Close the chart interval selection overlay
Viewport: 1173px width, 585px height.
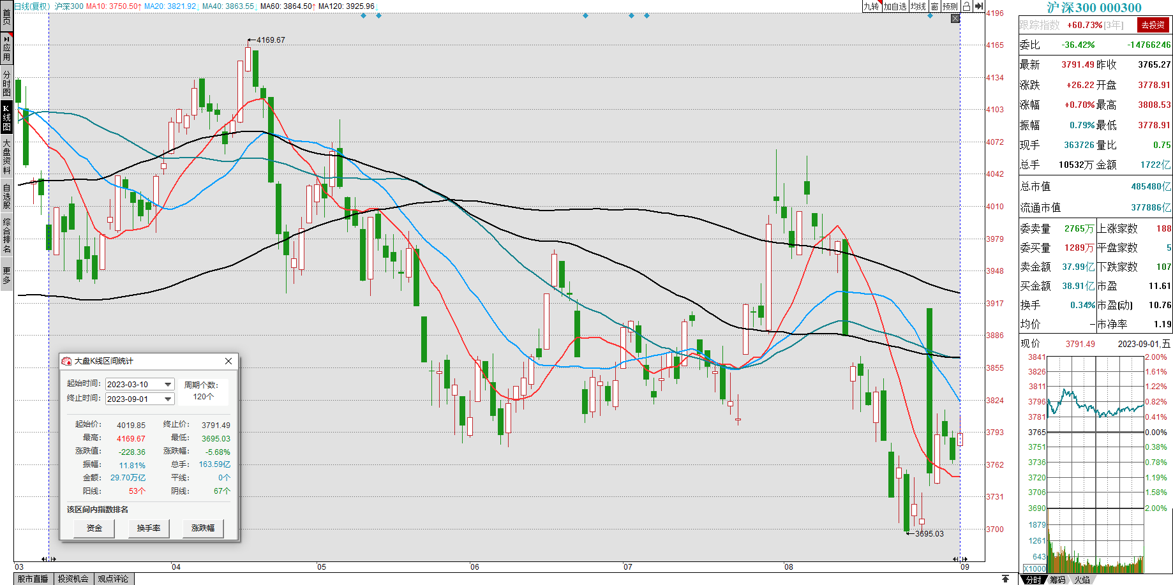[955, 19]
